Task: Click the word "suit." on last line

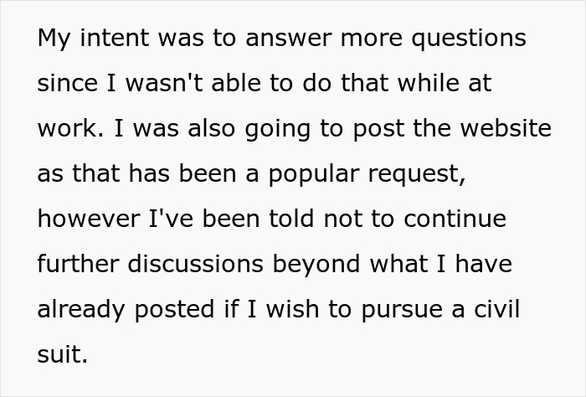Action: tap(63, 354)
